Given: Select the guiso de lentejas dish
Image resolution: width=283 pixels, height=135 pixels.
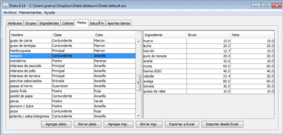Looking at the screenshot, I should [x=73, y=46].
